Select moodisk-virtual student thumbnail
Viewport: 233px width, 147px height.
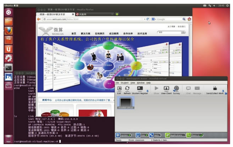coord(126,102)
